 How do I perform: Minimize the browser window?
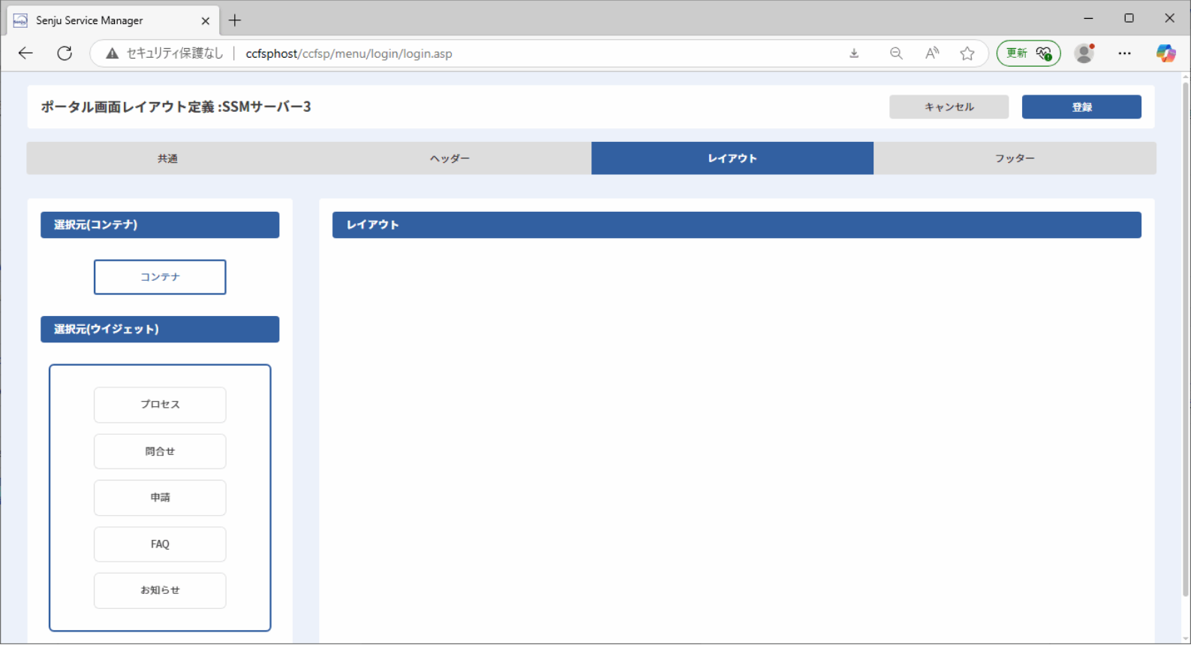(x=1088, y=18)
